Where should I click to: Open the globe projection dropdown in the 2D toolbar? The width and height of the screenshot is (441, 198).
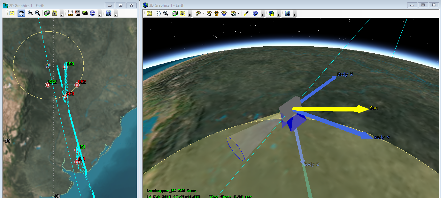(x=93, y=13)
